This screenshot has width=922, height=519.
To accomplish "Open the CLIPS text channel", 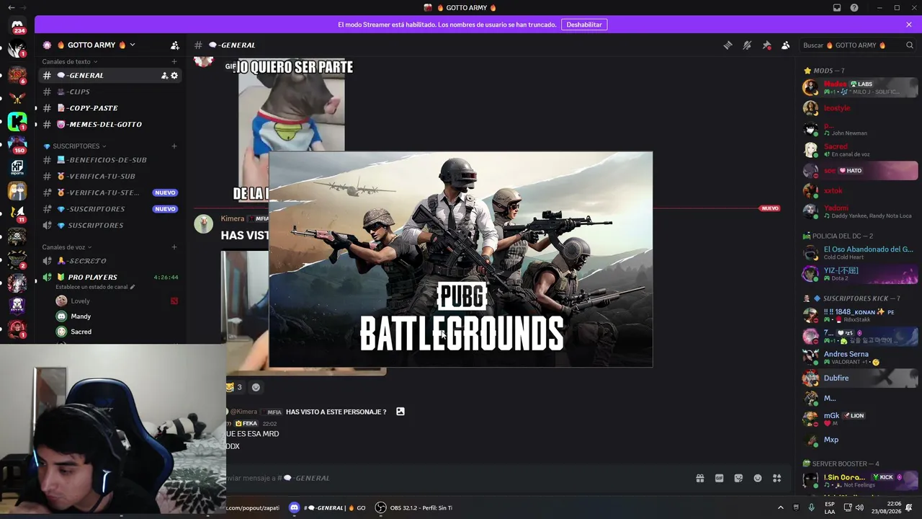I will pos(110,92).
